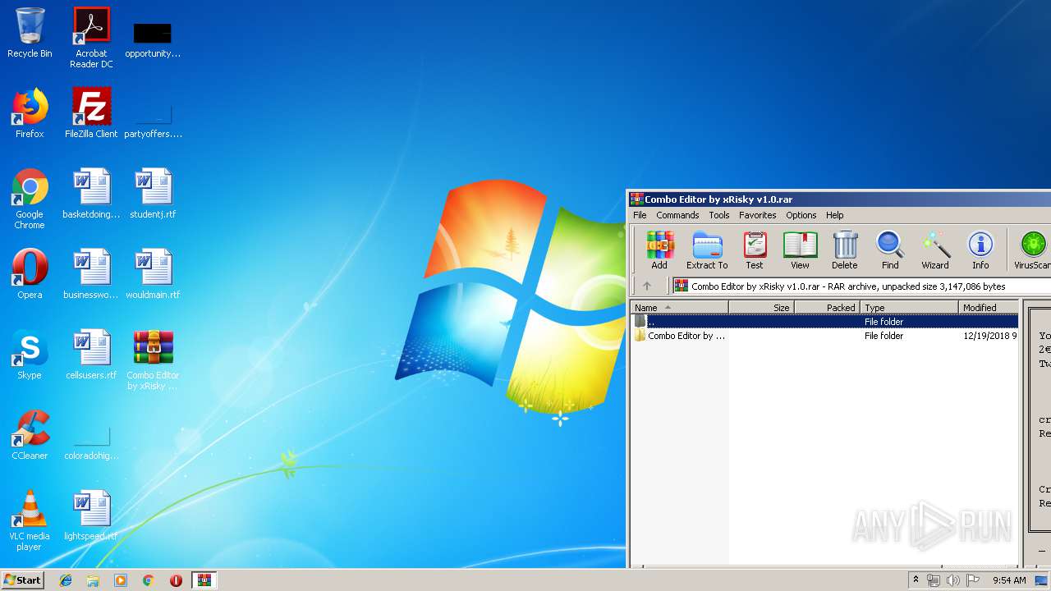Image resolution: width=1051 pixels, height=591 pixels.
Task: Select the businesswo document on desktop
Action: coord(91,274)
